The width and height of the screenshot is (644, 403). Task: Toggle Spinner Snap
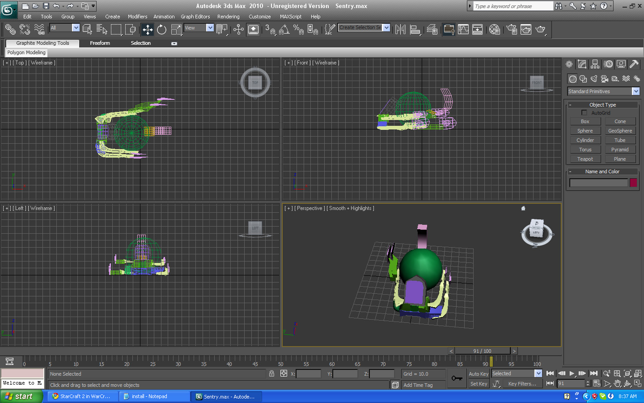[x=313, y=30]
